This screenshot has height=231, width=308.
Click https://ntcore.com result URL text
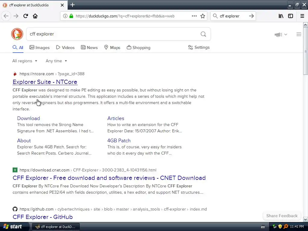coord(36,74)
